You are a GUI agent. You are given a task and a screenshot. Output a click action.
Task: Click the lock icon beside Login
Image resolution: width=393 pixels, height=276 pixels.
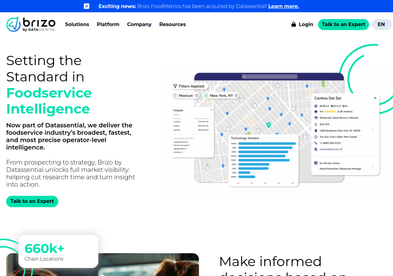pyautogui.click(x=294, y=24)
